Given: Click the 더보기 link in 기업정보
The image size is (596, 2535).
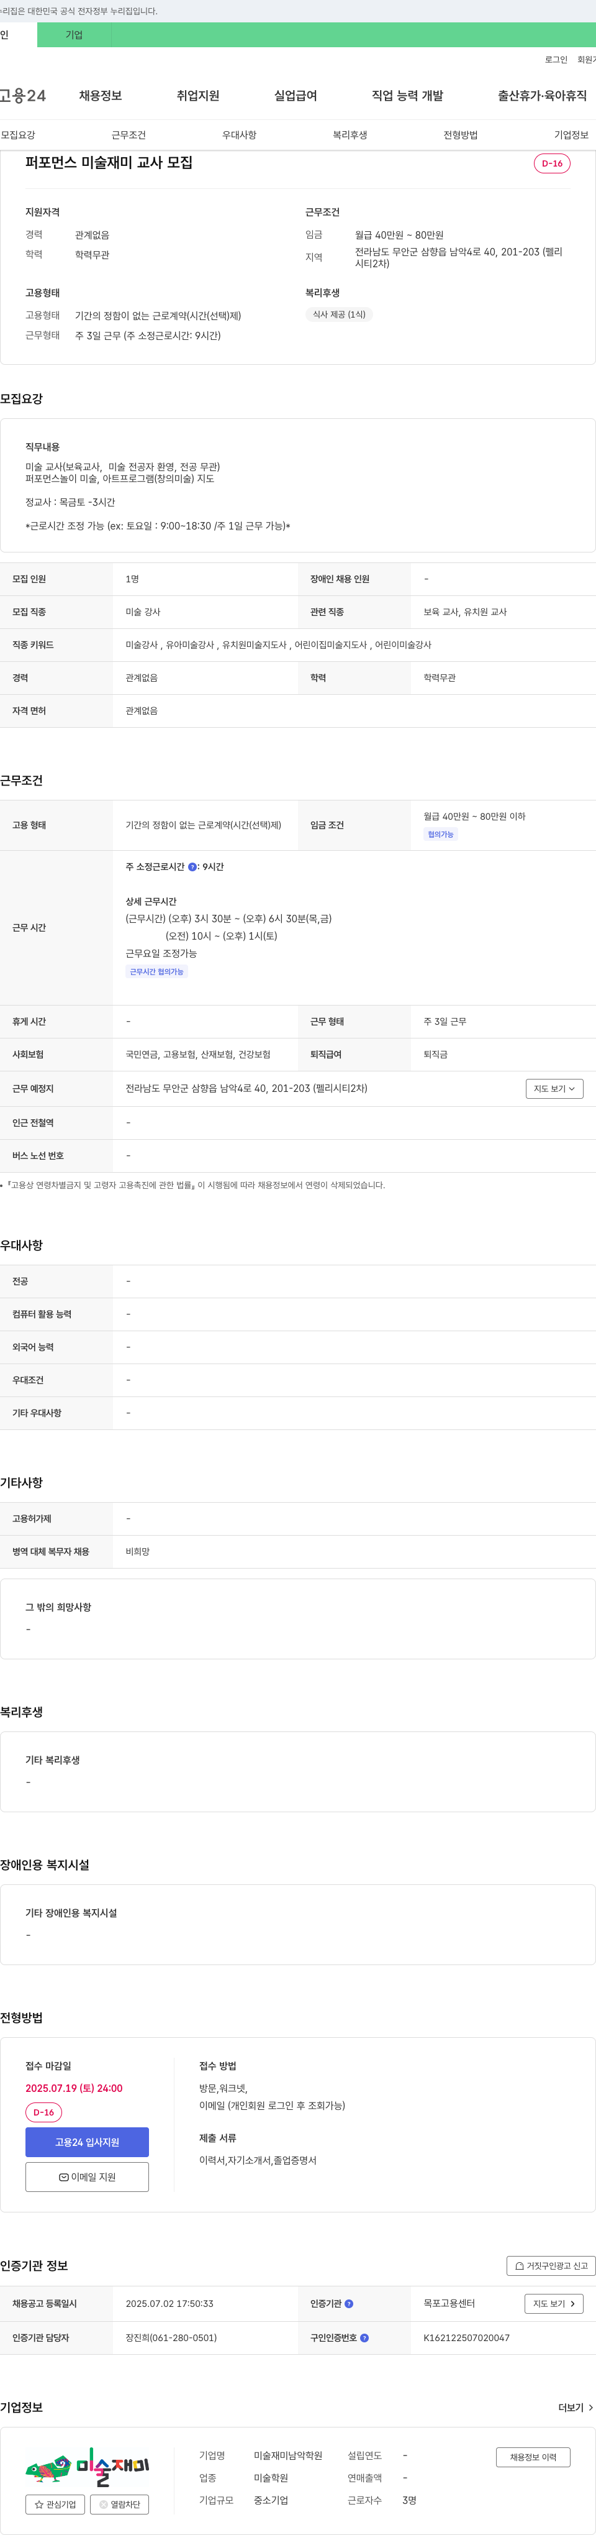Looking at the screenshot, I should [576, 2407].
